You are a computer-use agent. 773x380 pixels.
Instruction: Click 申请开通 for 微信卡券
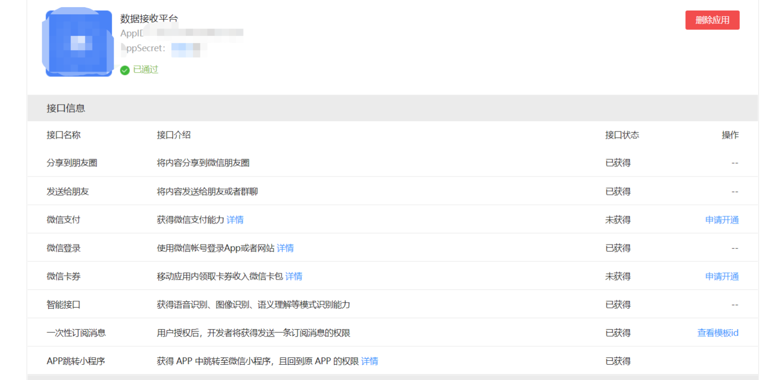point(722,276)
